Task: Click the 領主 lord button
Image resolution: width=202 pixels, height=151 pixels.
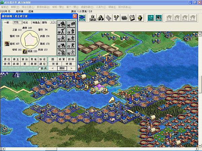Action: [16, 59]
